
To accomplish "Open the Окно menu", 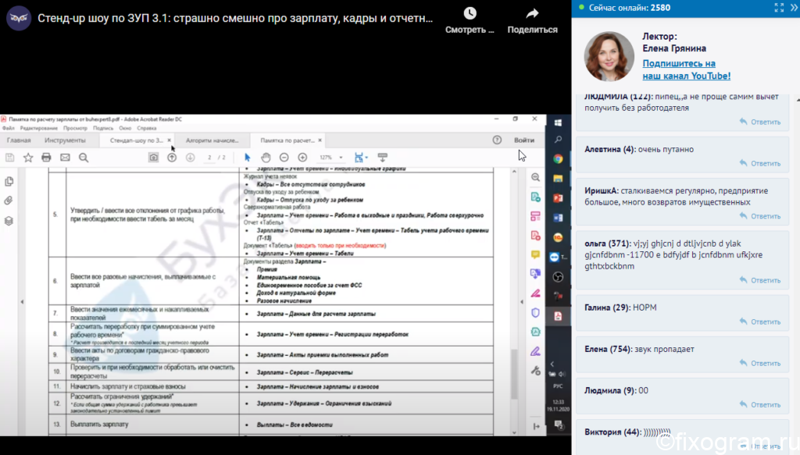I will (125, 129).
